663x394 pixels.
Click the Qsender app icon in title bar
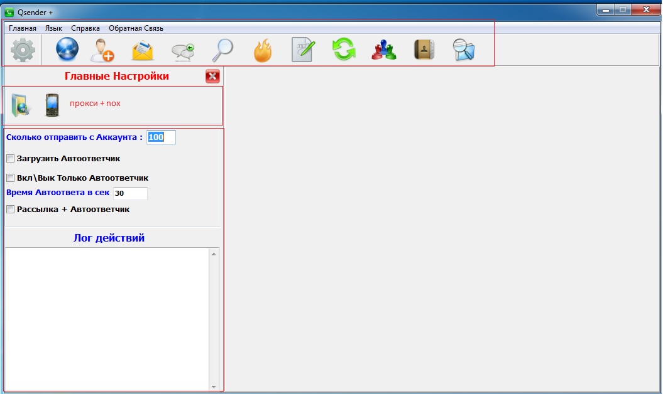pos(9,13)
